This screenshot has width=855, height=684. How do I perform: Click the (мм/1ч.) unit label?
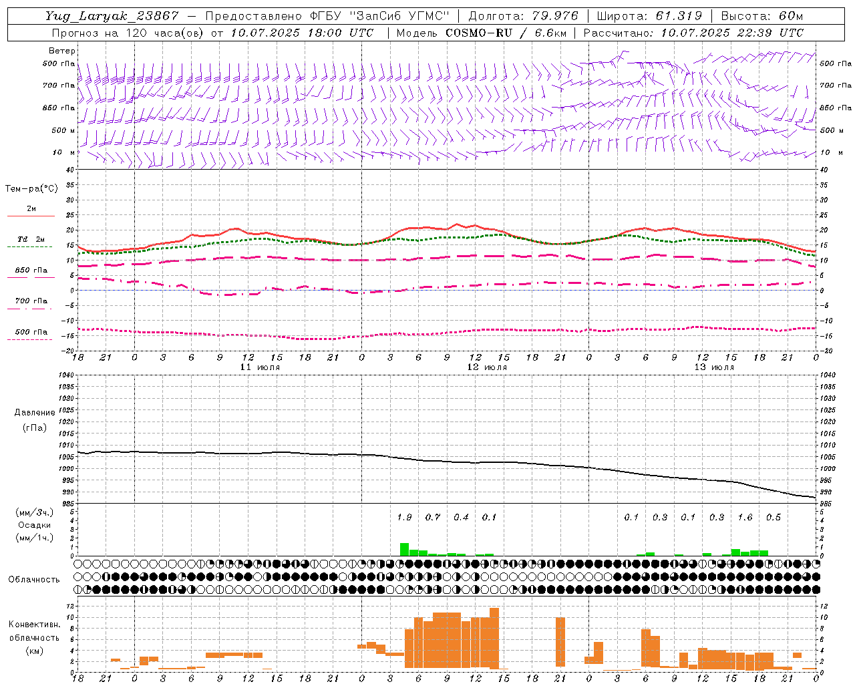[35, 538]
